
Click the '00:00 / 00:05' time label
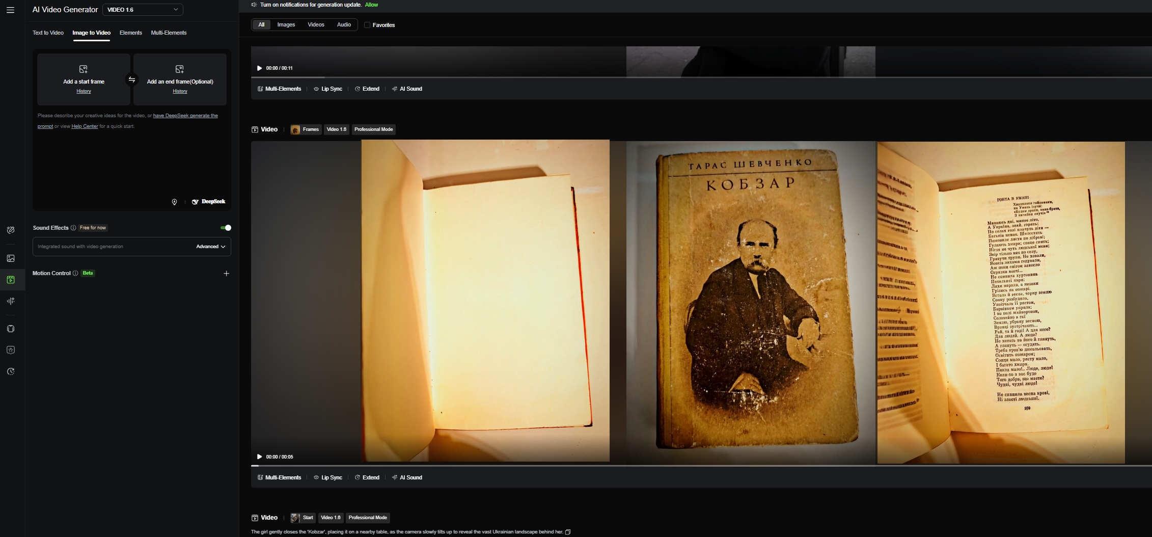(x=280, y=457)
